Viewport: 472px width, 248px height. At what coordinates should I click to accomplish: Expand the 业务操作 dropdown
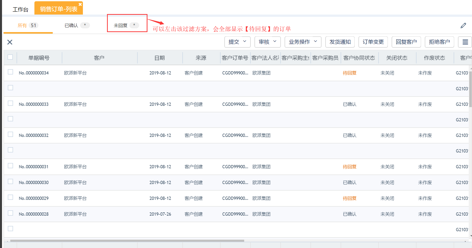(303, 42)
